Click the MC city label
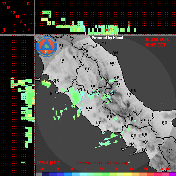Screen dimensions: 176x176 point(113,63)
